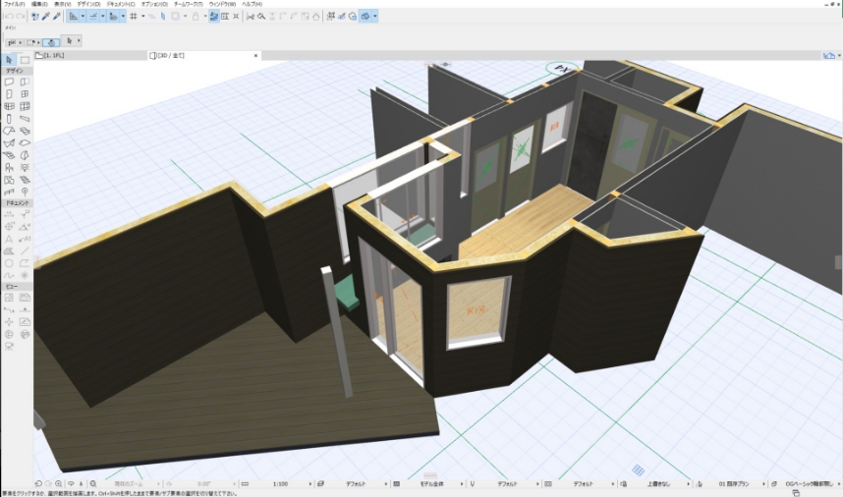Switch to the 1. 1FL floor plan tab

(x=54, y=55)
